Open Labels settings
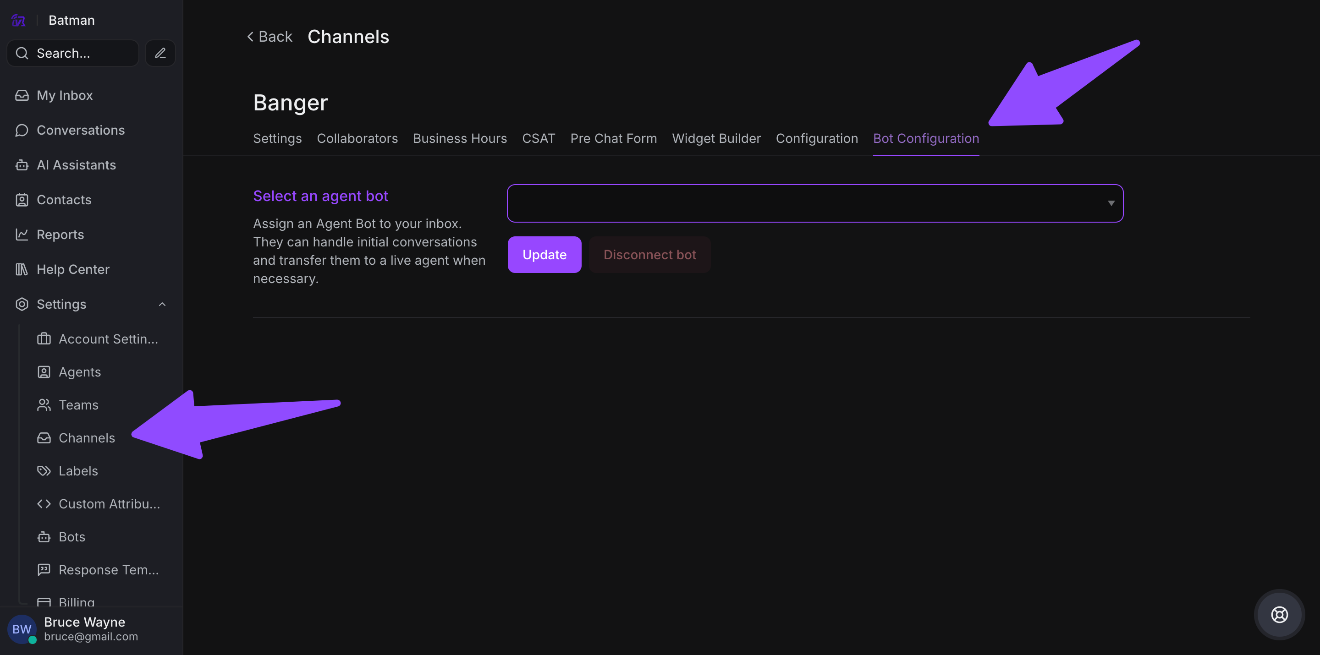The width and height of the screenshot is (1320, 655). [78, 470]
